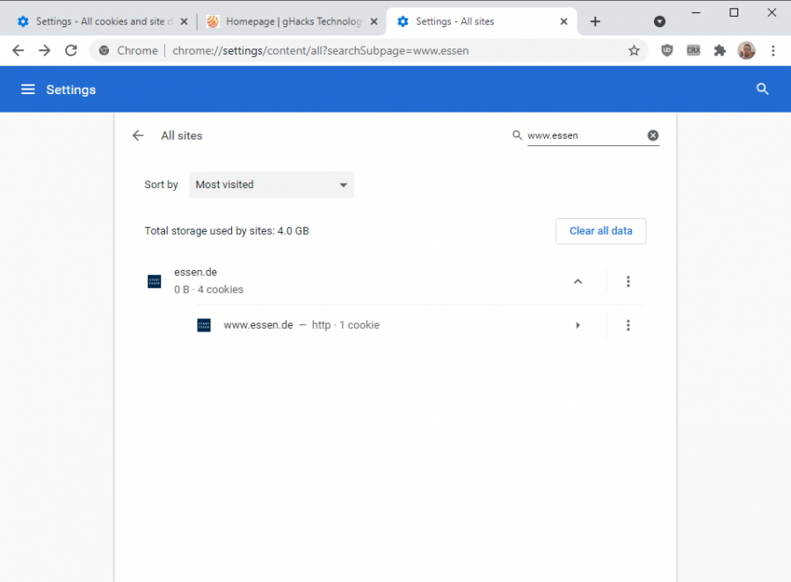Close the Settings - All sites tab
Viewport: 791px width, 582px height.
564,21
